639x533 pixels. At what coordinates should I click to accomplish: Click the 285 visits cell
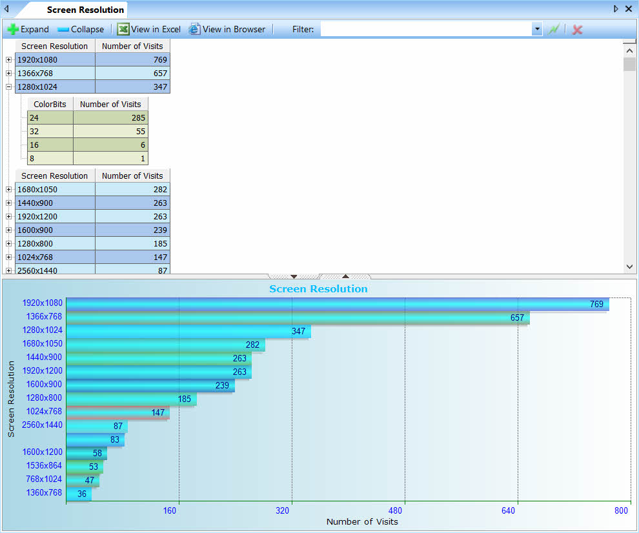coord(110,117)
